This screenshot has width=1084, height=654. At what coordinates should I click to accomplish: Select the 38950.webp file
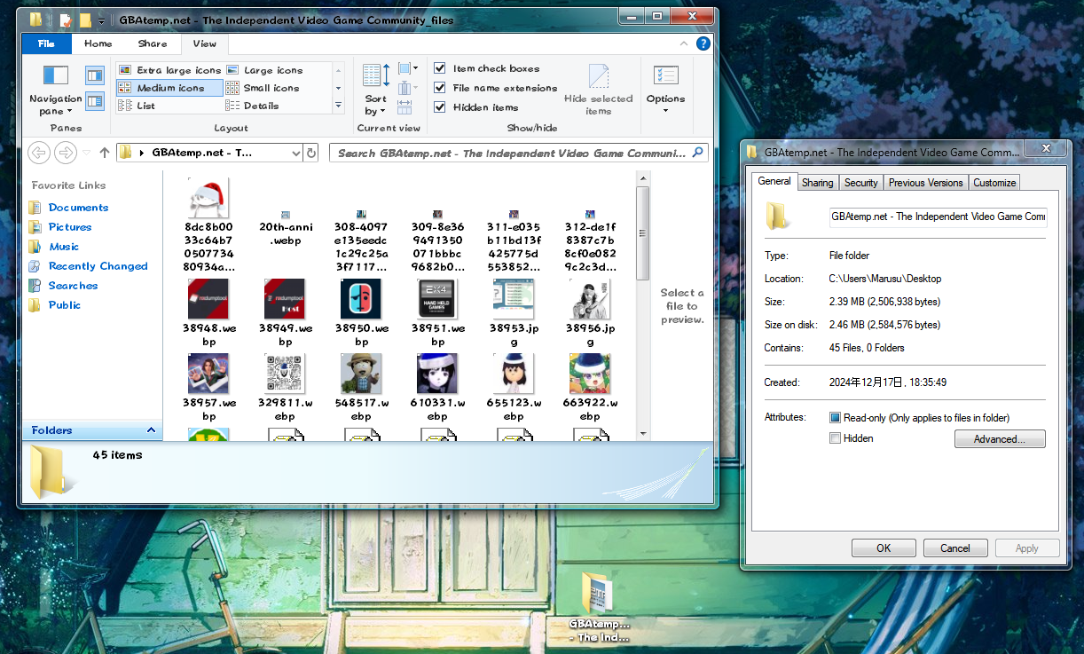tap(361, 313)
